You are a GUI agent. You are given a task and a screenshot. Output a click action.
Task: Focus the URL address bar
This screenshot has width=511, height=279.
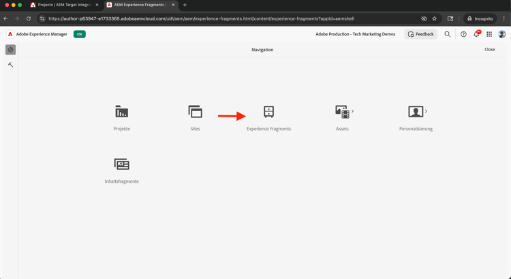coord(201,18)
